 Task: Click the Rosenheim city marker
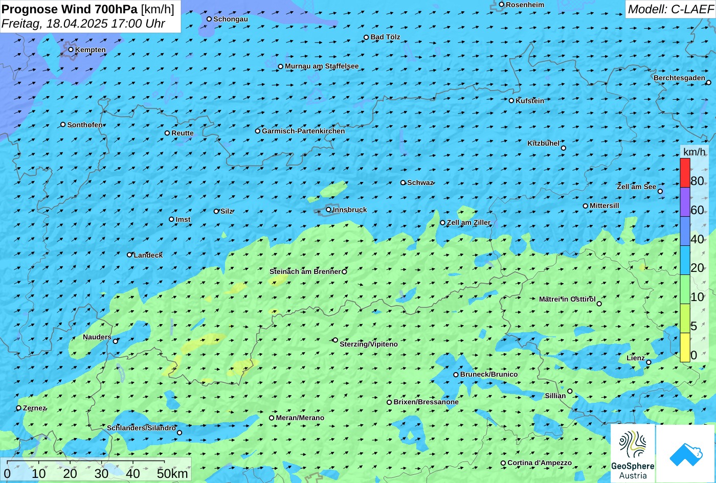(x=502, y=5)
